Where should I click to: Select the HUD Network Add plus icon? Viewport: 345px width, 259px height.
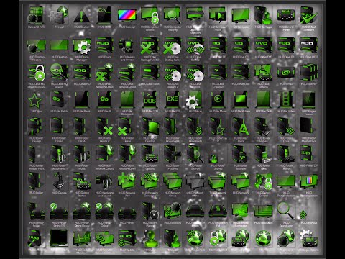tap(127, 181)
